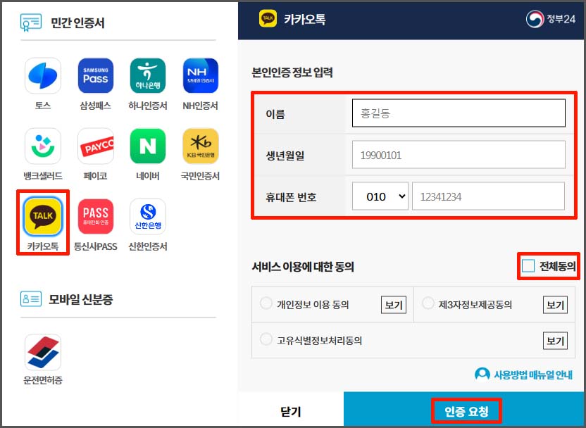This screenshot has width=586, height=428.
Task: Click the 서비스 이용에 대한 동의 heading
Action: coord(303,267)
